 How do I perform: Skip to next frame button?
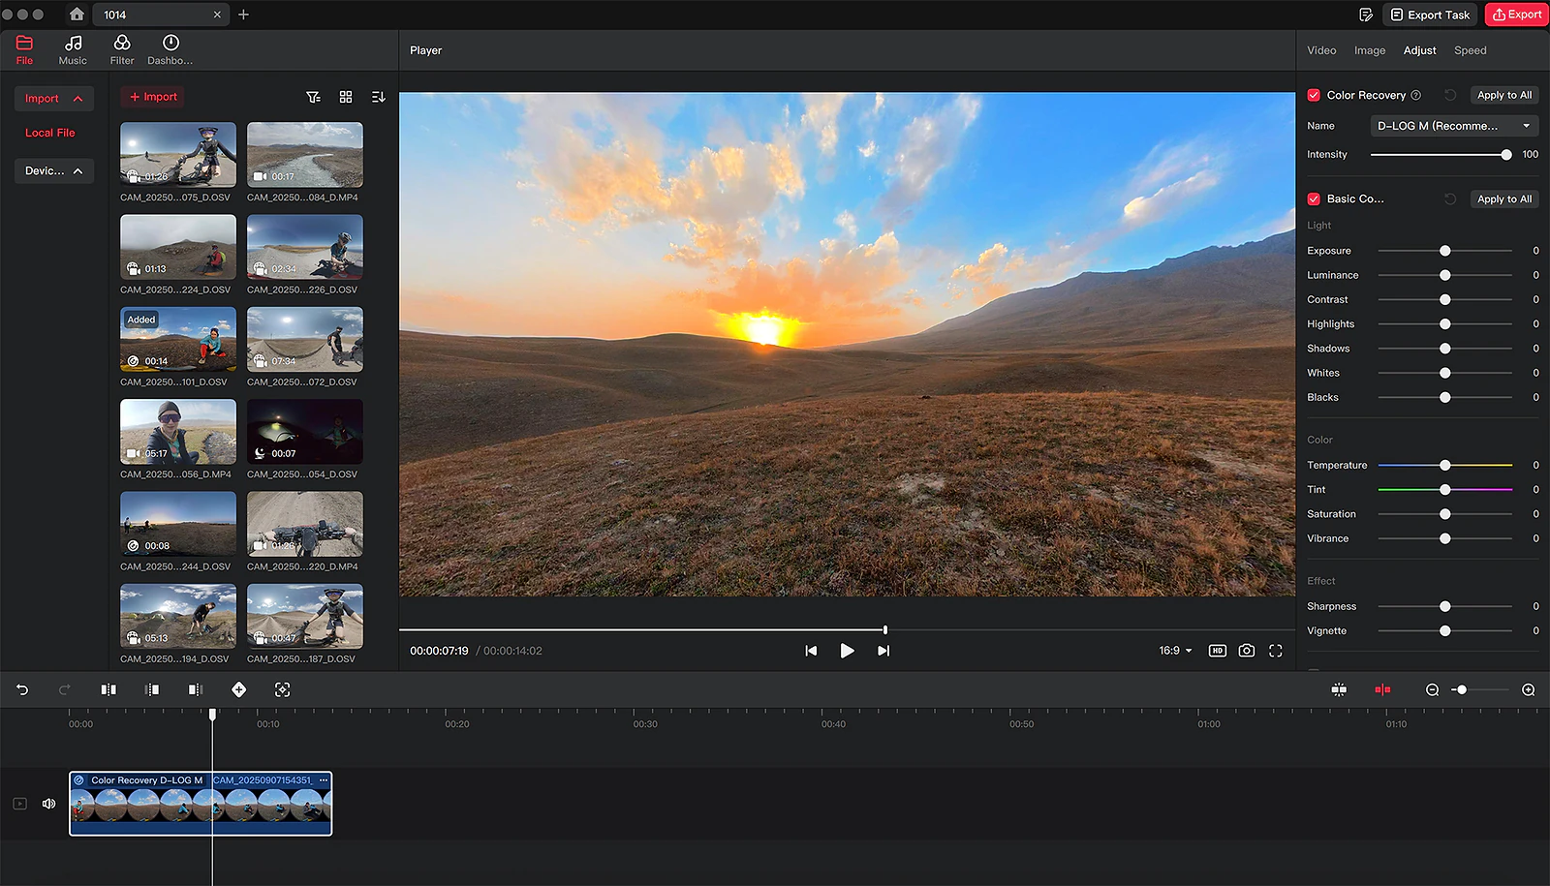pos(883,651)
